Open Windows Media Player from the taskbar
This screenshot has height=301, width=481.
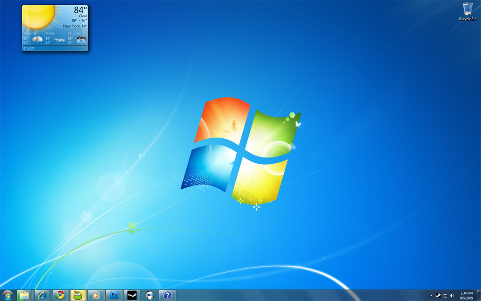click(x=96, y=295)
